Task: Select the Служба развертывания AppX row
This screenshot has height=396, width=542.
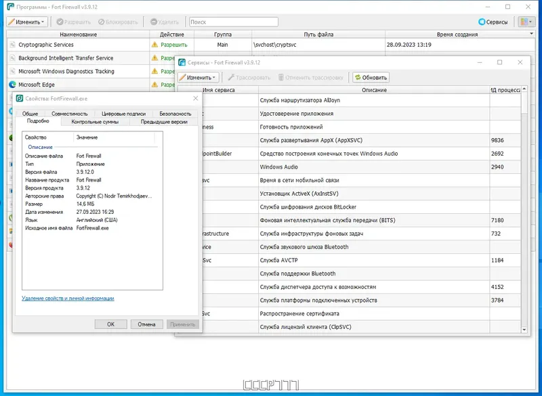Action: click(361, 140)
